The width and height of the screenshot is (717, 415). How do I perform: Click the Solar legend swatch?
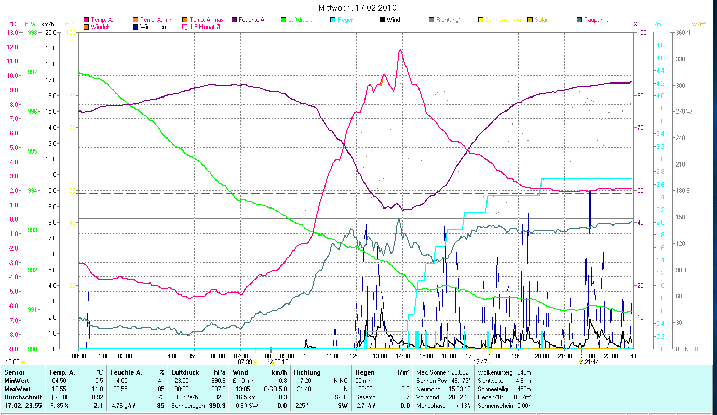pyautogui.click(x=530, y=20)
